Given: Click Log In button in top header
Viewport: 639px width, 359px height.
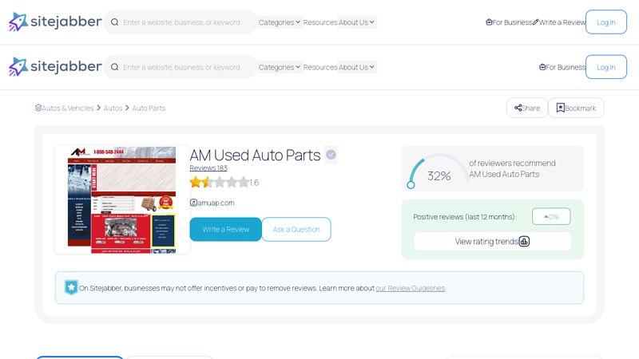Looking at the screenshot, I should [x=606, y=22].
